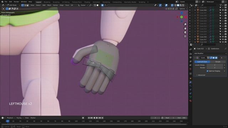
Task: Toggle perspective/orthographic view gizmo
Action: tap(185, 36)
